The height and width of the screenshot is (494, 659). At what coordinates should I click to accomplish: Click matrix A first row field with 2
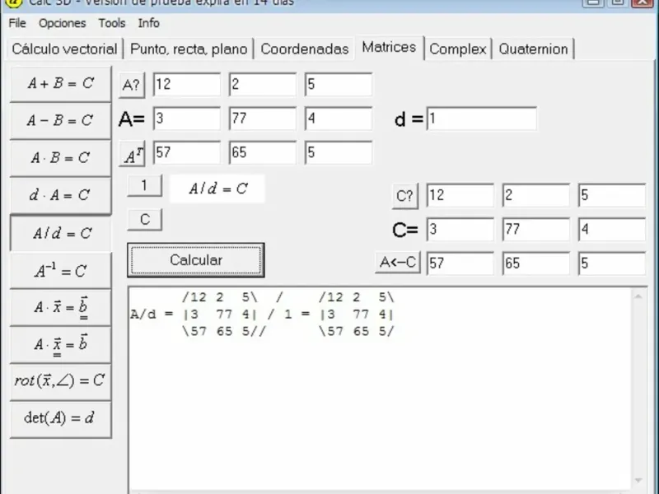262,85
